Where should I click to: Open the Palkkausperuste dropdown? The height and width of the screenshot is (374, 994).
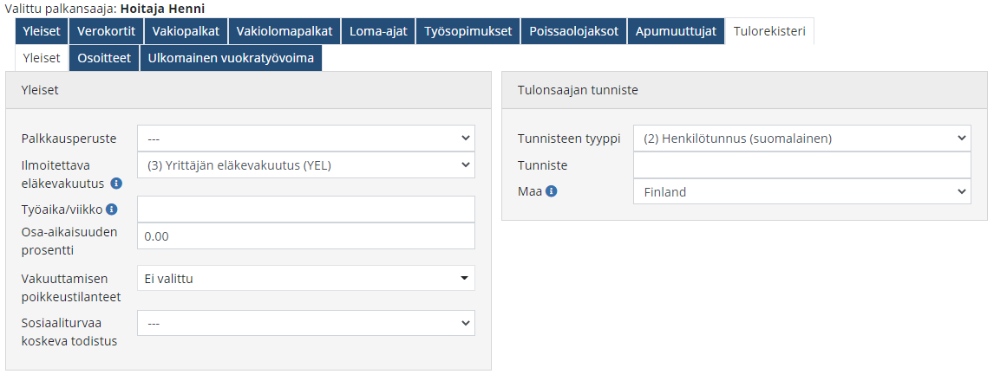coord(305,139)
